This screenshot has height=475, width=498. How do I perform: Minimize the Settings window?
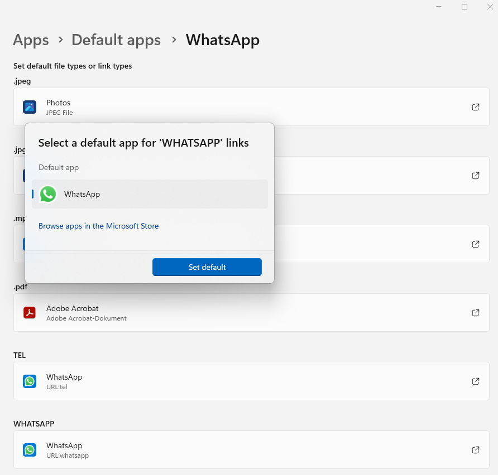pos(439,7)
